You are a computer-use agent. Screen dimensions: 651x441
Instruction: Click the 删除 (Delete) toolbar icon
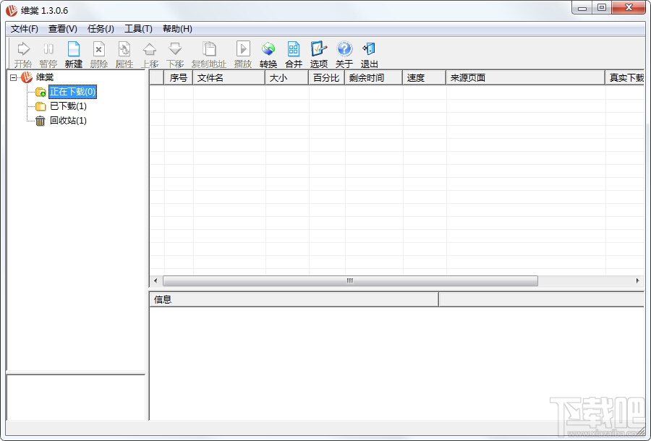[x=99, y=54]
